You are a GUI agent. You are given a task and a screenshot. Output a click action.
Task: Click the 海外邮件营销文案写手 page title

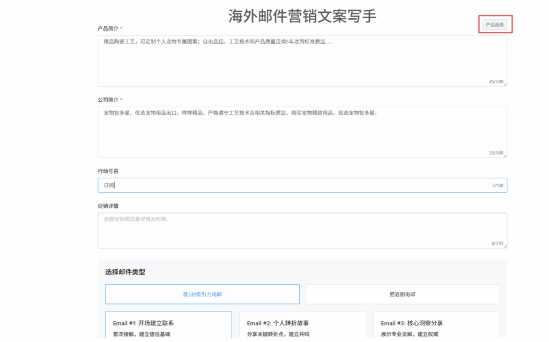coord(302,16)
